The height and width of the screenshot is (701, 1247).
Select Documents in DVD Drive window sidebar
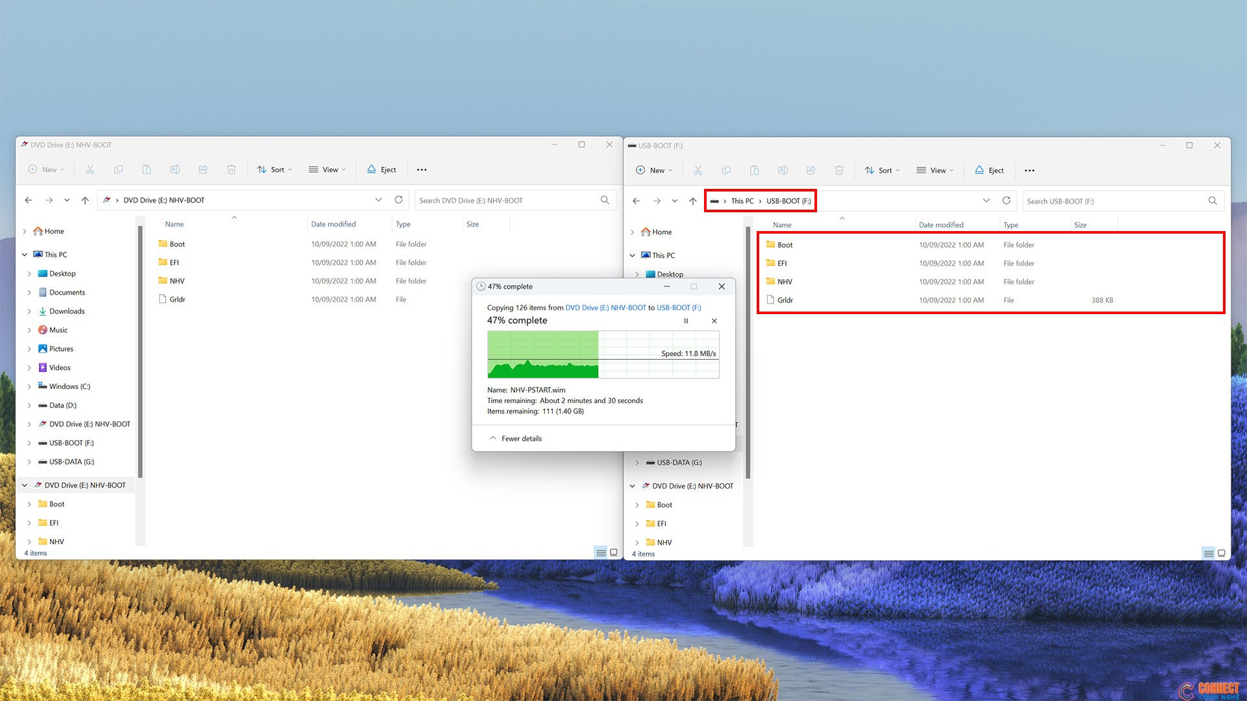67,292
